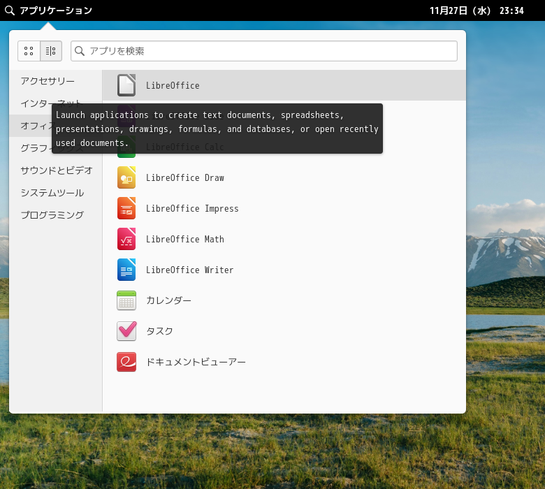Click the LibreOffice Writer text label

click(189, 270)
